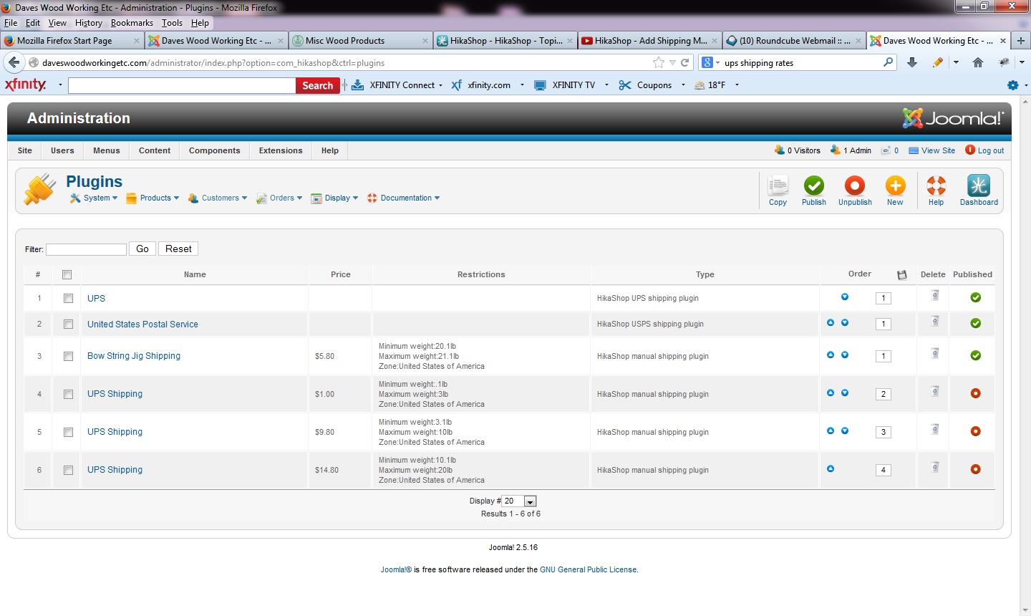1031x616 pixels.
Task: Expand the System dropdown menu
Action: point(94,198)
